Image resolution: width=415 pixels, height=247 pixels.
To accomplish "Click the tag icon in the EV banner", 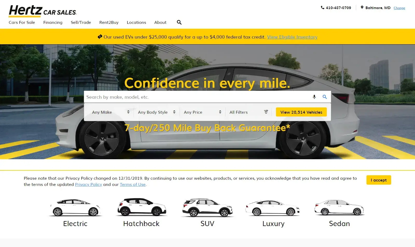I will pyautogui.click(x=100, y=37).
